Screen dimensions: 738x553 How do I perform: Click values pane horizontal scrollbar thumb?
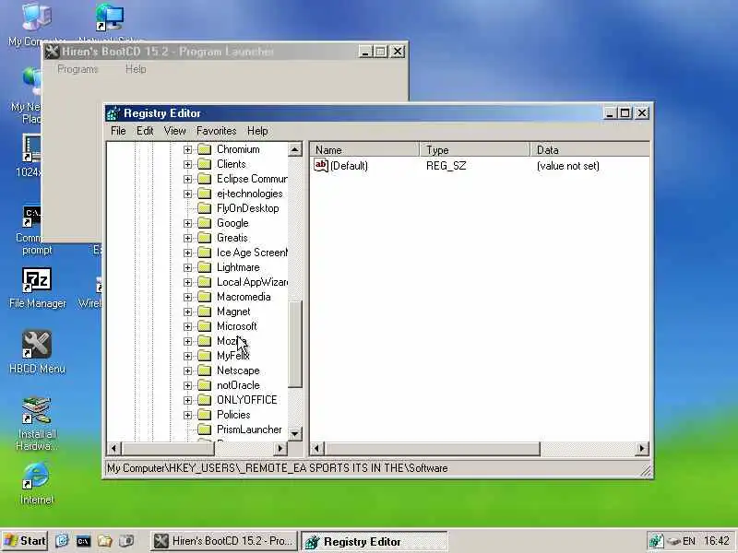click(x=432, y=449)
